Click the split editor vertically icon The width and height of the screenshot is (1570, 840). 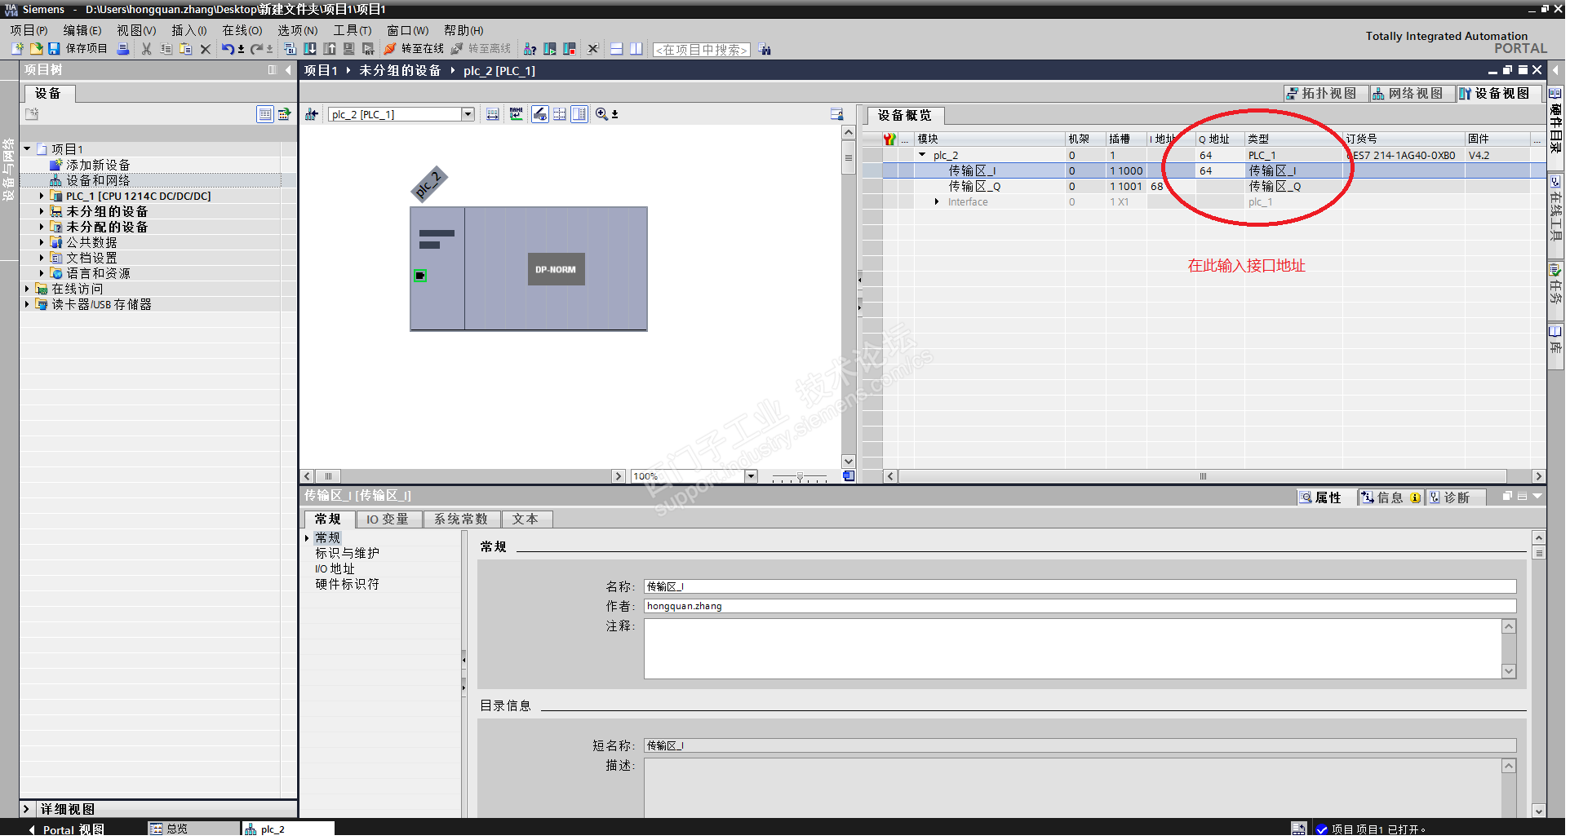(x=636, y=49)
